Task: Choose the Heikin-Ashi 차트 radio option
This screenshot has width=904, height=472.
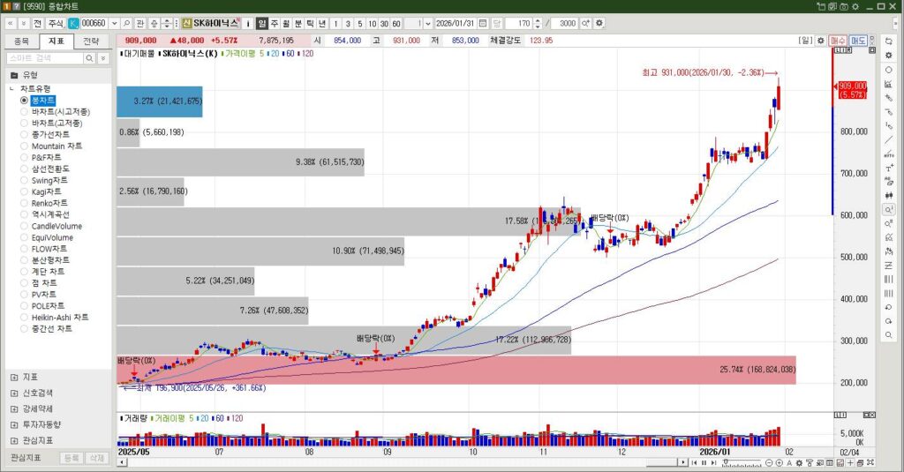Action: tap(25, 318)
